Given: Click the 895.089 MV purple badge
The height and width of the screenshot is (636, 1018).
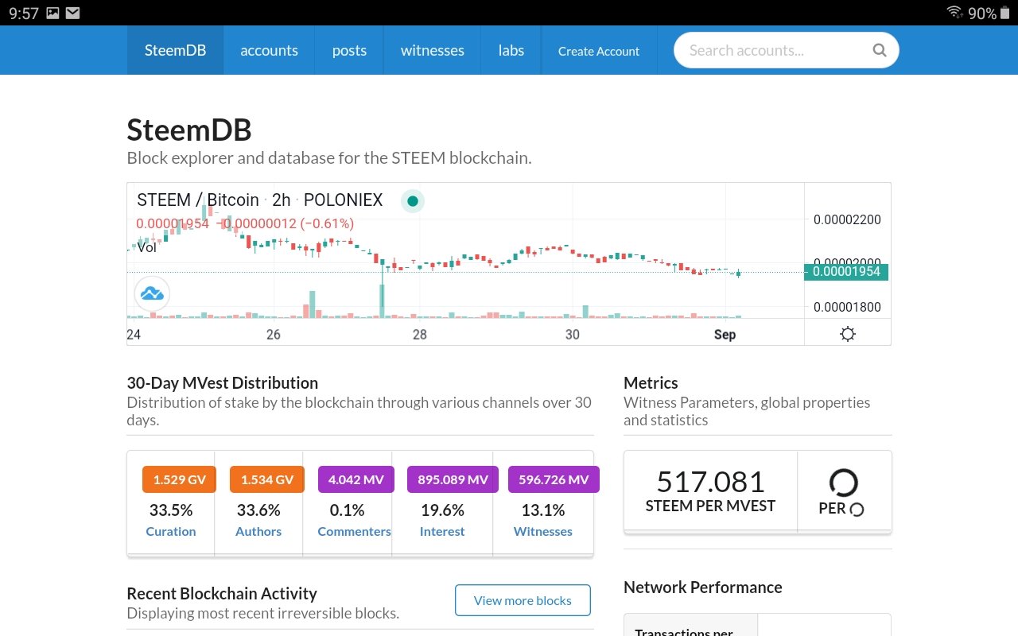Looking at the screenshot, I should [x=453, y=479].
